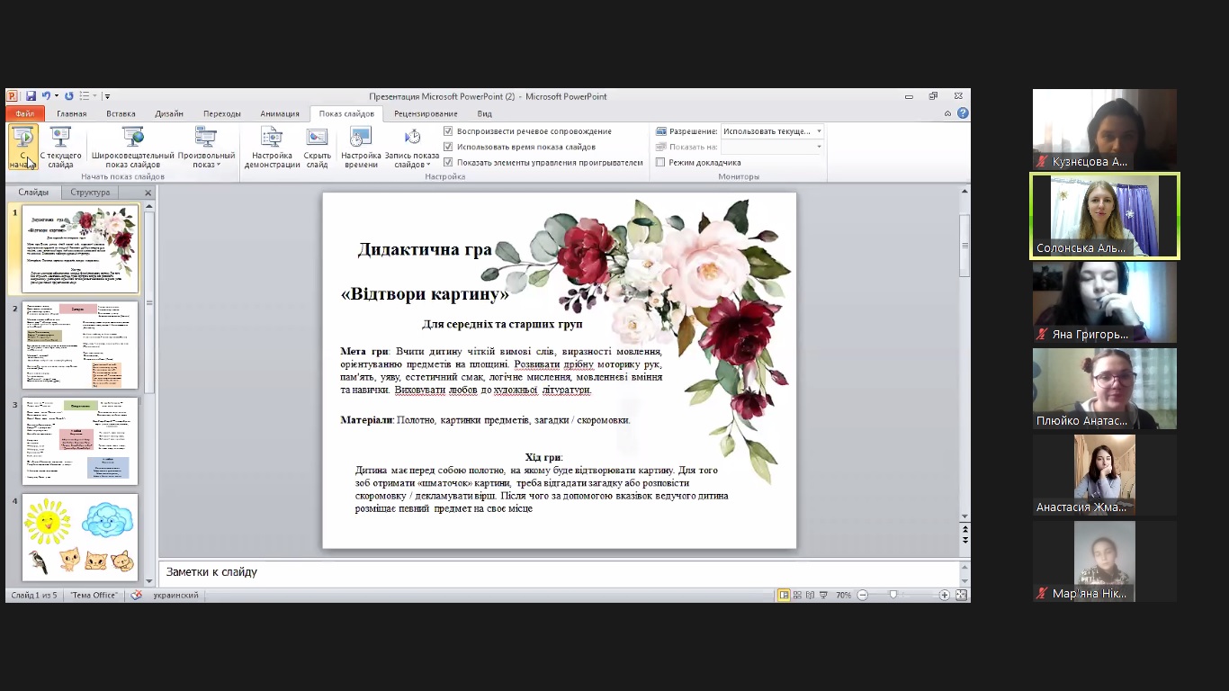
Task: Open the Animation ribbon tab
Action: (x=279, y=114)
